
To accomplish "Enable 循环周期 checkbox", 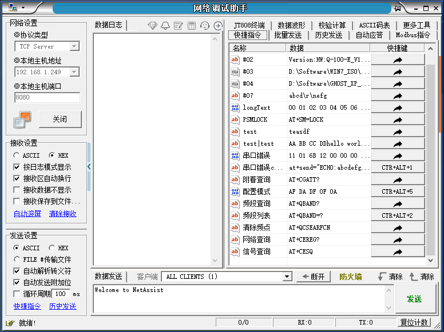I will 17,294.
